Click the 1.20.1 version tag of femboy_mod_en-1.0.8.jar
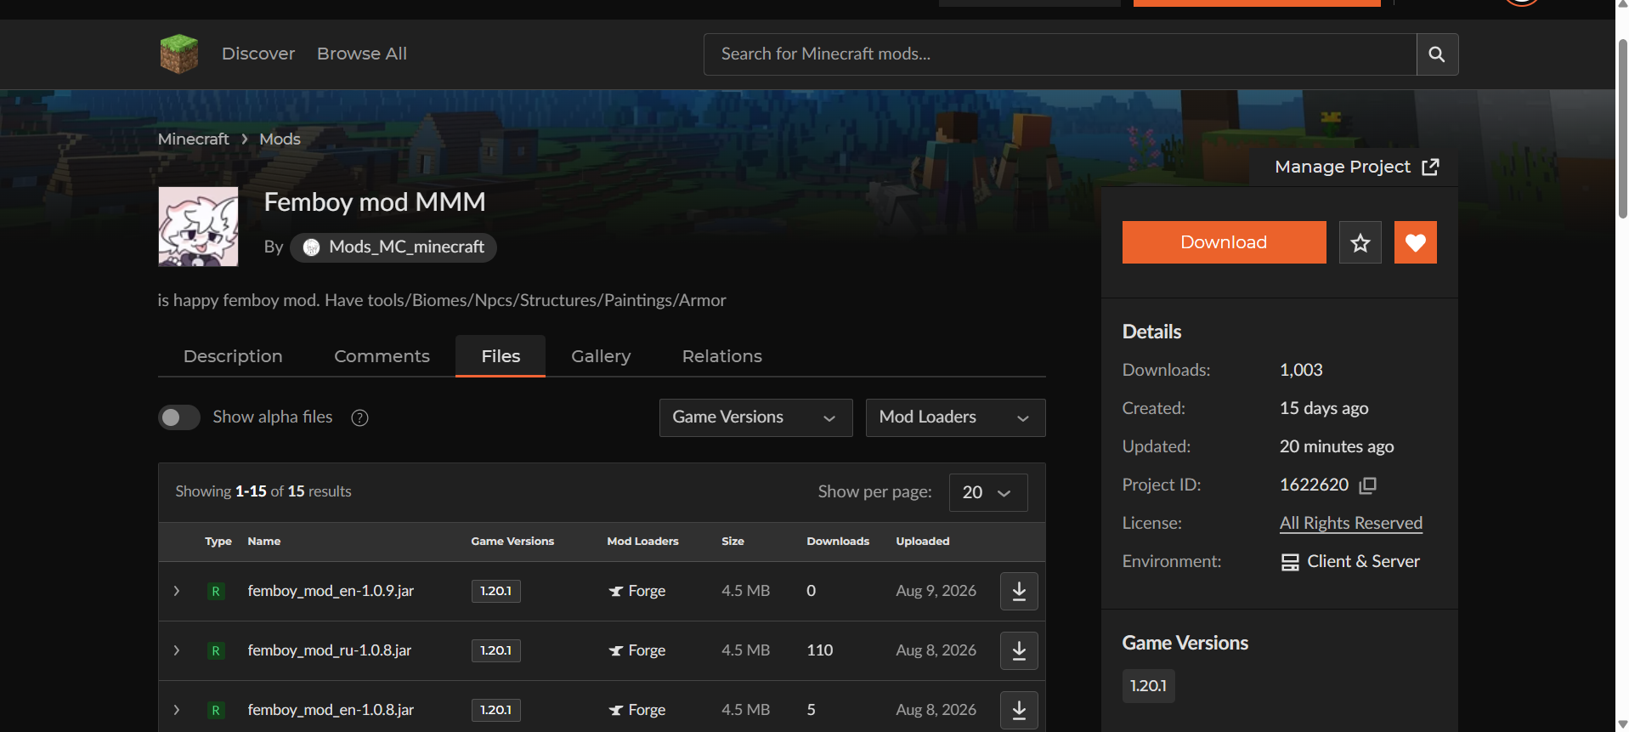This screenshot has width=1629, height=732. pos(495,710)
